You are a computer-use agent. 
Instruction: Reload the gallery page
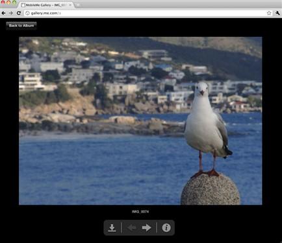click(x=19, y=13)
